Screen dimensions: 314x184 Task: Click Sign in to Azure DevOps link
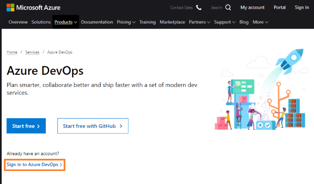34,165
